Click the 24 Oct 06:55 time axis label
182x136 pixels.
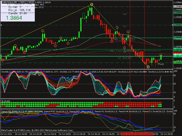point(108,134)
